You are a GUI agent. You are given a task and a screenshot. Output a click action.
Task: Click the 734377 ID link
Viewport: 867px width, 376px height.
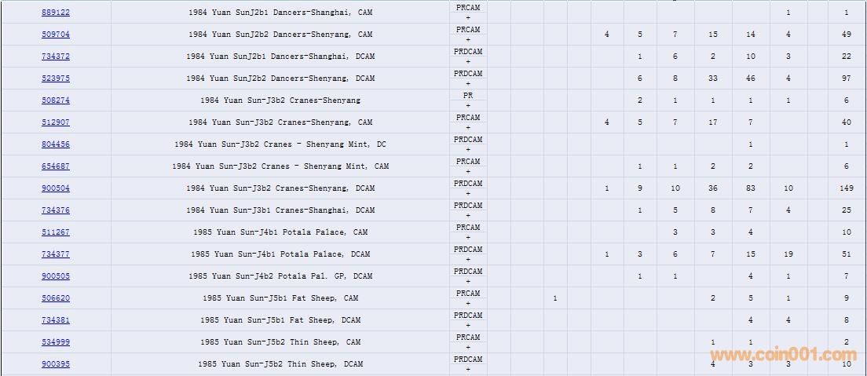point(56,254)
